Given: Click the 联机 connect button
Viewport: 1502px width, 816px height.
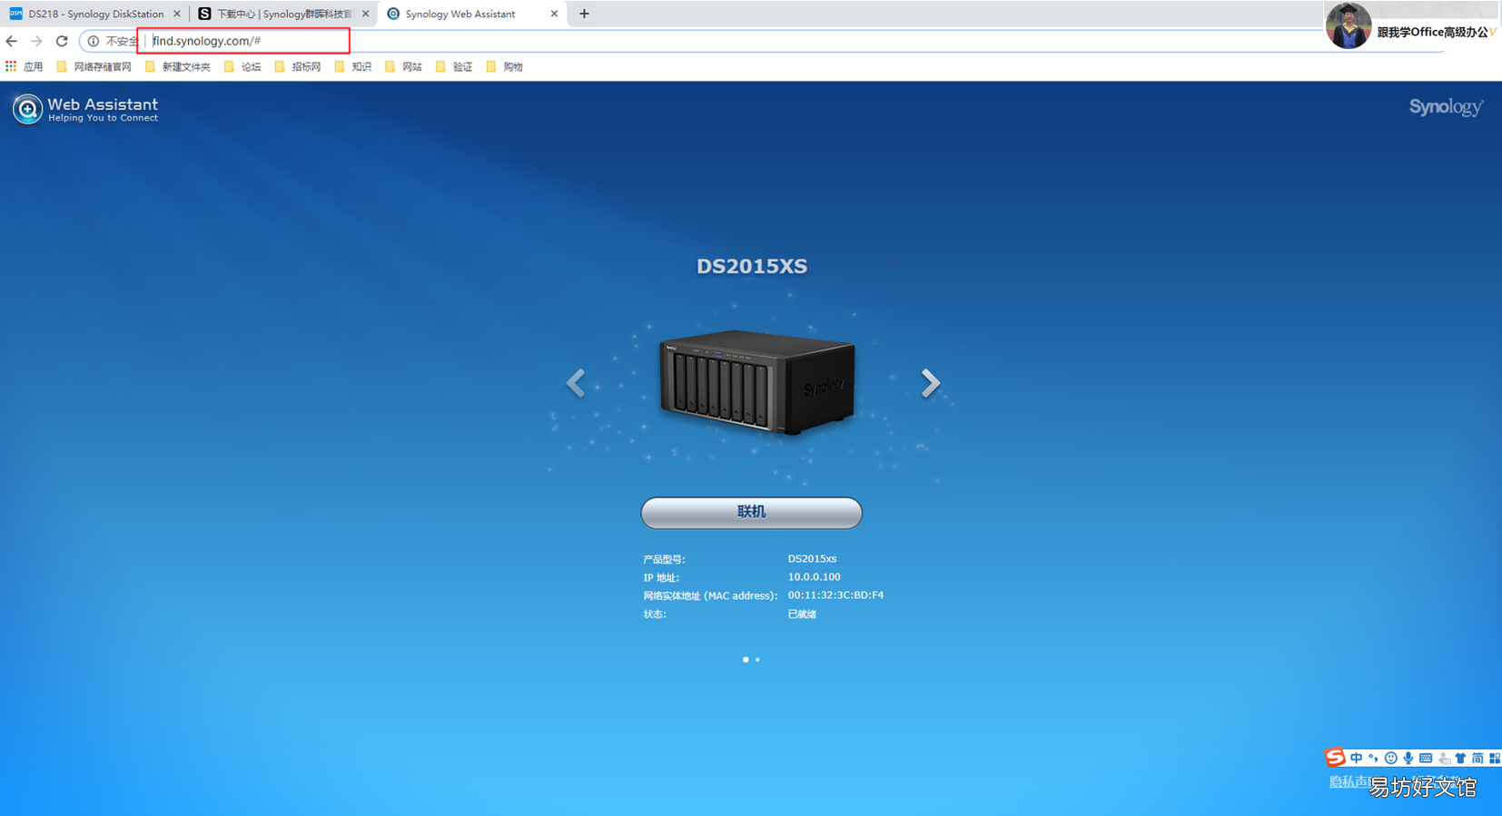Looking at the screenshot, I should tap(751, 512).
